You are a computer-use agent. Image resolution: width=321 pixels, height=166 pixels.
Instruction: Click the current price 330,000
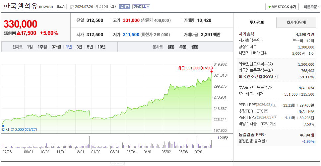pos(20,24)
